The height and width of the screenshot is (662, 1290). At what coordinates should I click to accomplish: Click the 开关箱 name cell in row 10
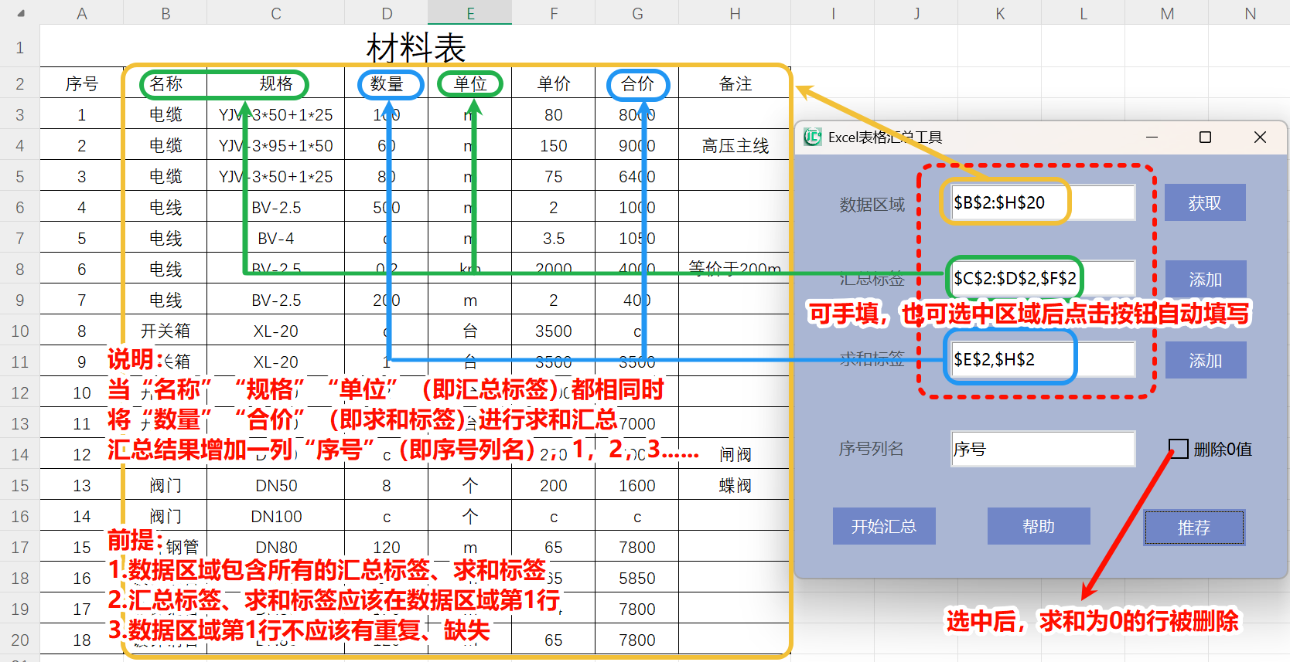(166, 331)
